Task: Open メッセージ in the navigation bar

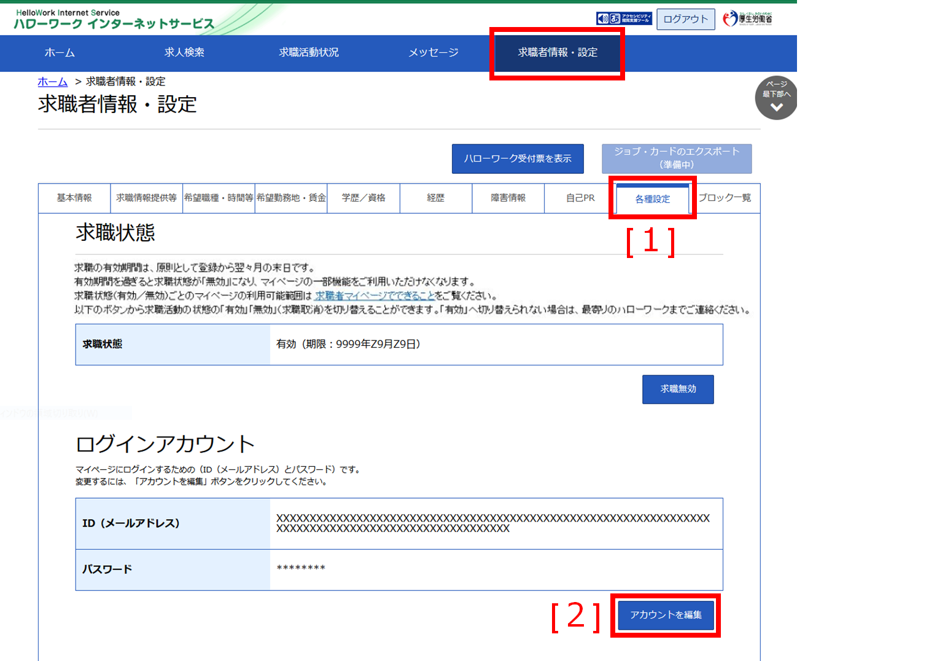Action: pos(434,53)
